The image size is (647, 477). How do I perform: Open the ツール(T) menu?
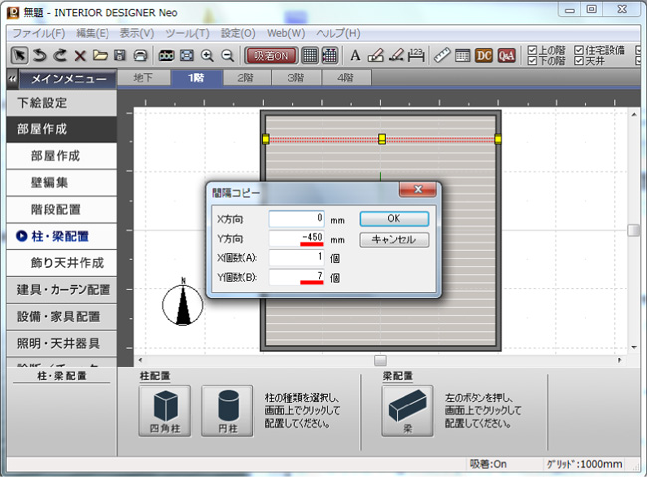pos(186,33)
